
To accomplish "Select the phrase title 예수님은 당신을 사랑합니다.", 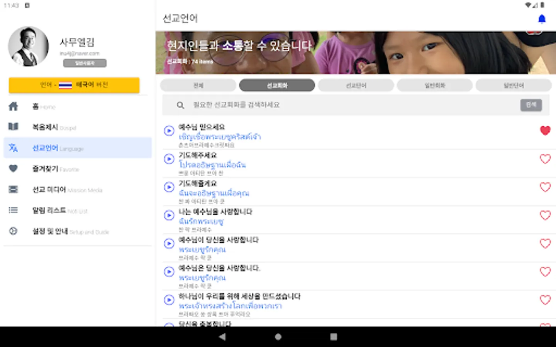I will [x=219, y=268].
